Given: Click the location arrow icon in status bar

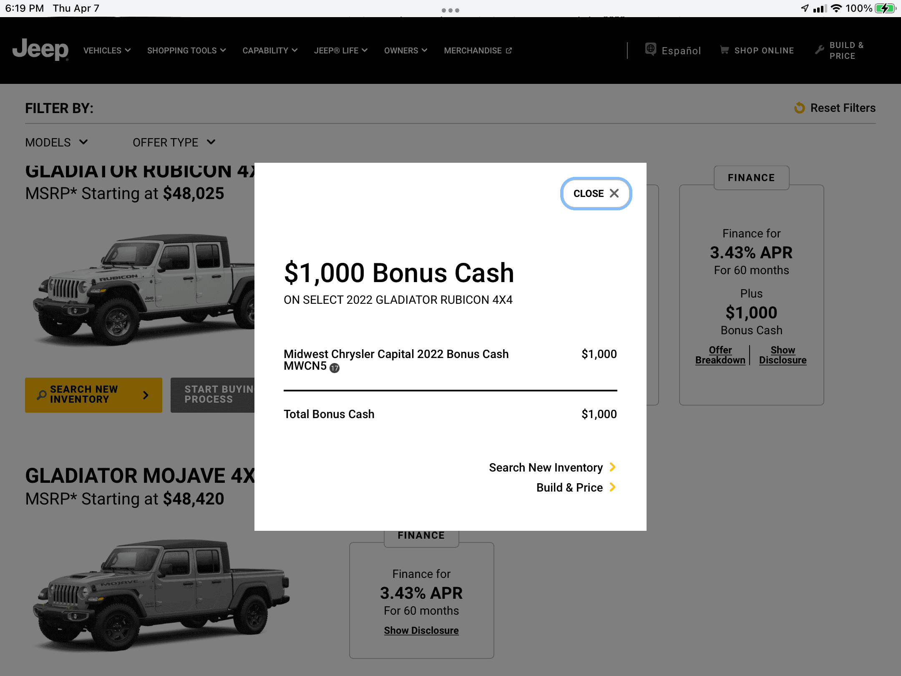Looking at the screenshot, I should (x=805, y=8).
